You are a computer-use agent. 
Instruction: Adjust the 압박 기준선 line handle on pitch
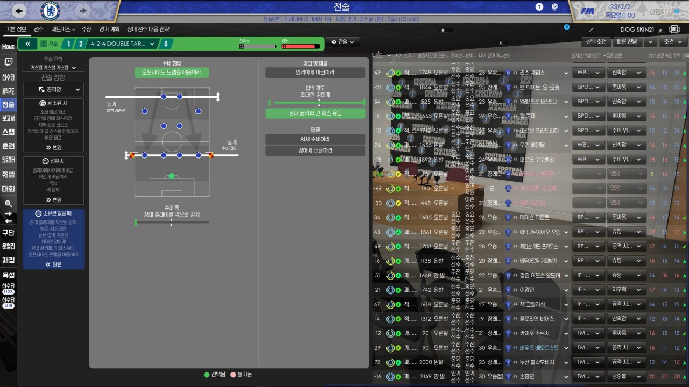pyautogui.click(x=217, y=97)
